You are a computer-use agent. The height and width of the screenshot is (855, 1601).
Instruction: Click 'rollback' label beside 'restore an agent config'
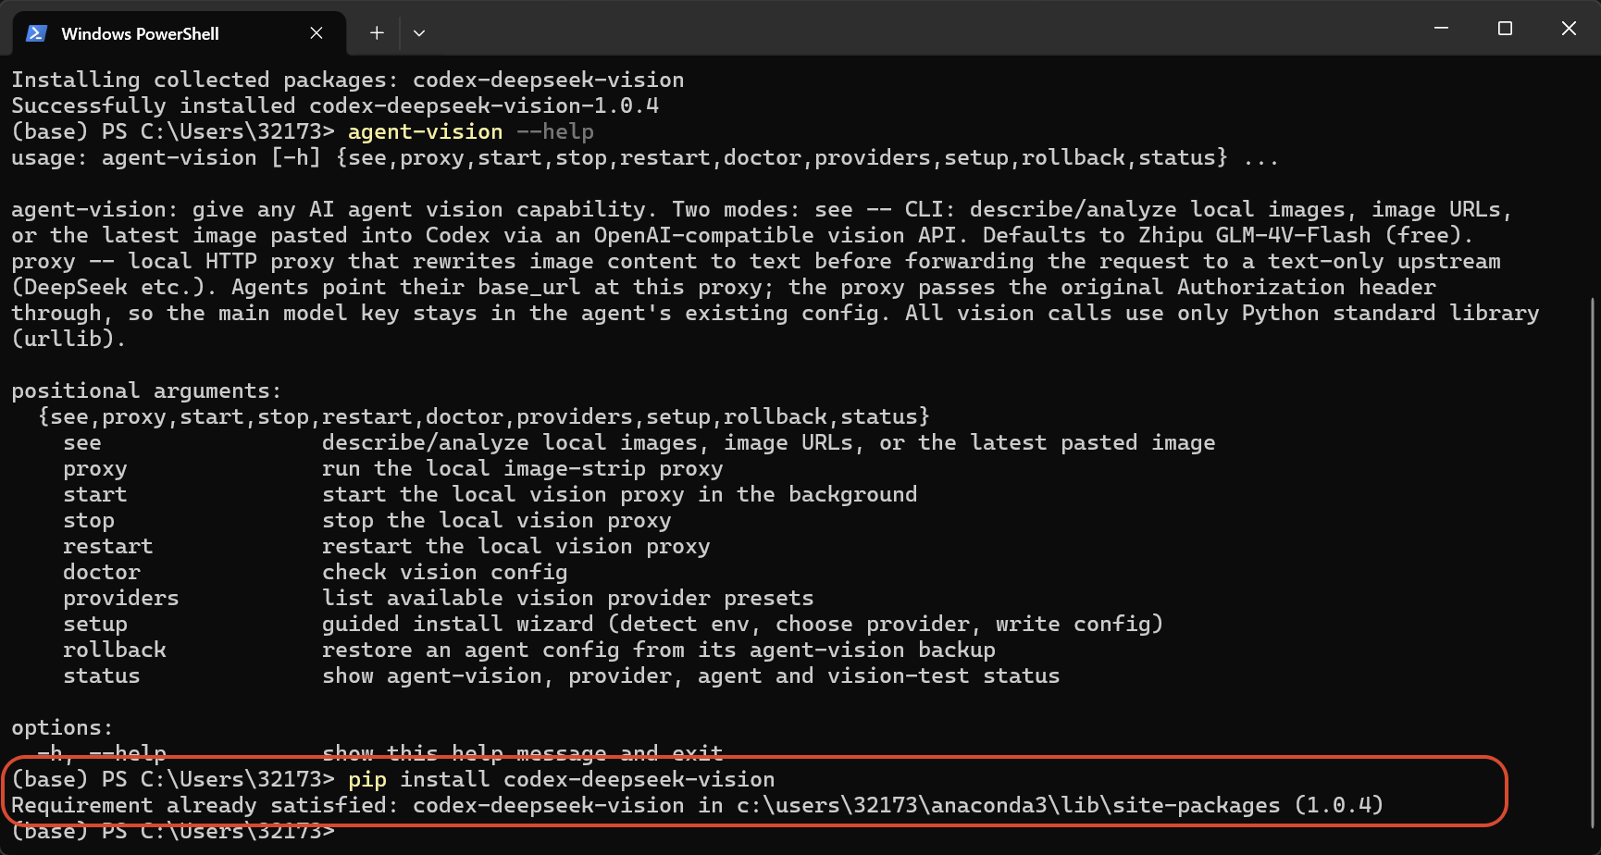115,650
